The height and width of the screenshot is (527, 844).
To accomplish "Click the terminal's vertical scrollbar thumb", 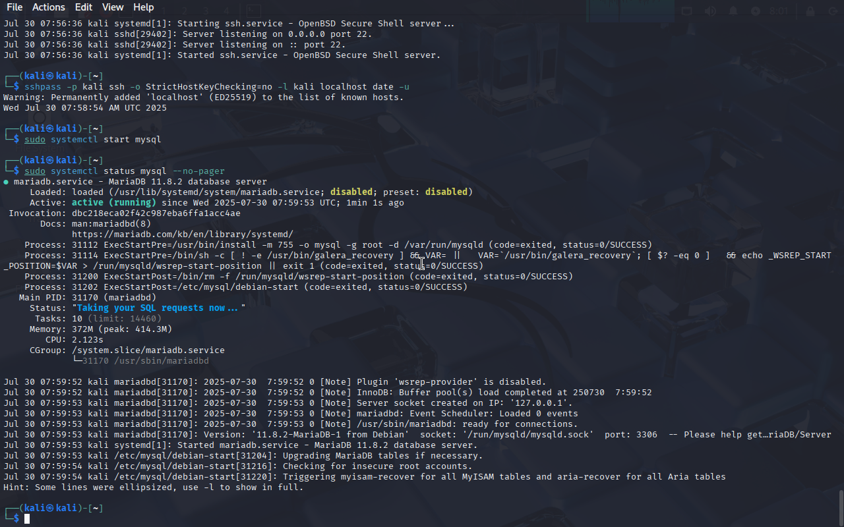I will pyautogui.click(x=841, y=507).
